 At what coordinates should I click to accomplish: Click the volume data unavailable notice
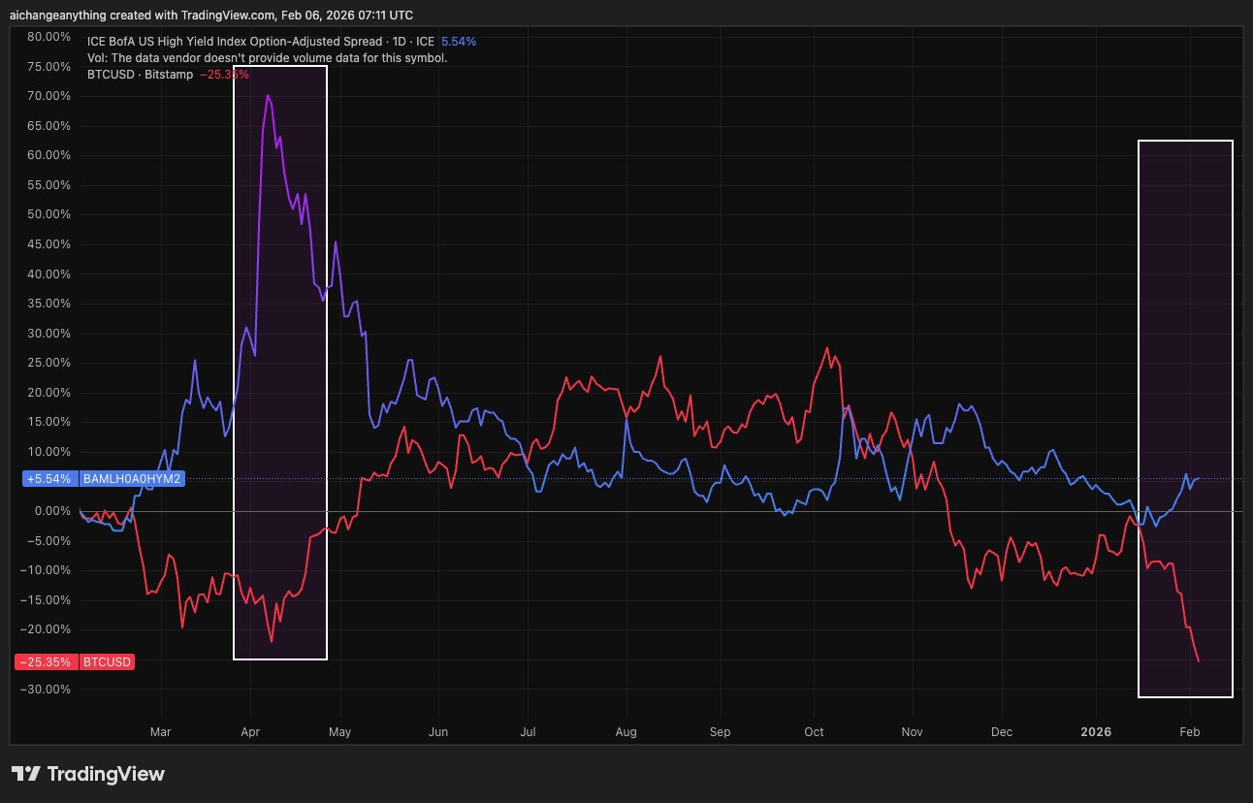point(267,58)
